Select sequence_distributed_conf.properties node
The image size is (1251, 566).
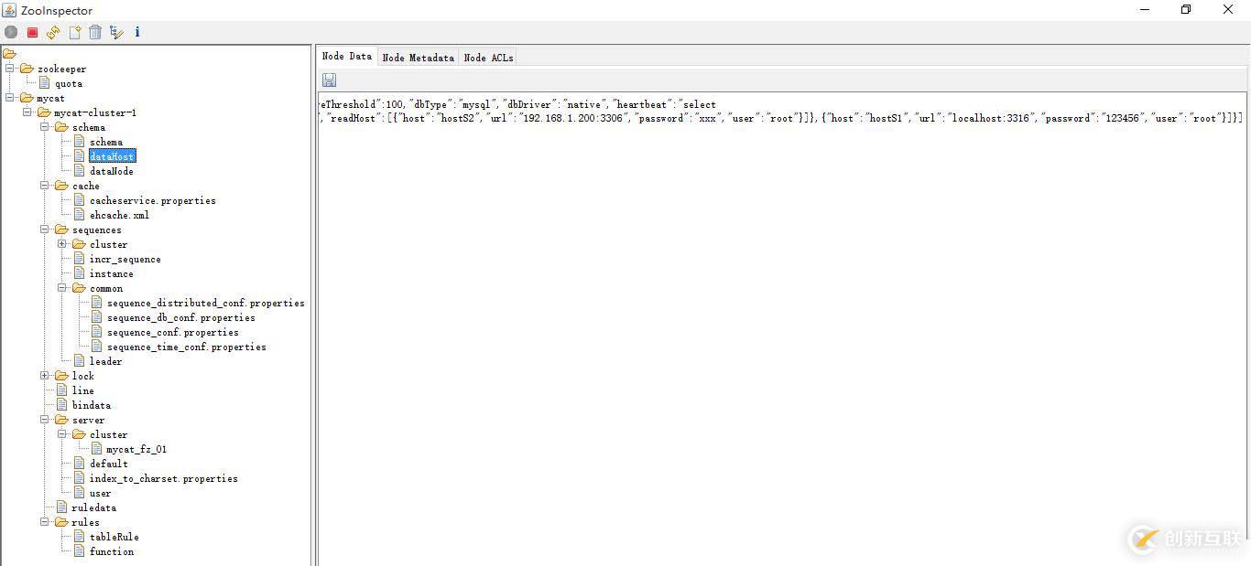(206, 303)
